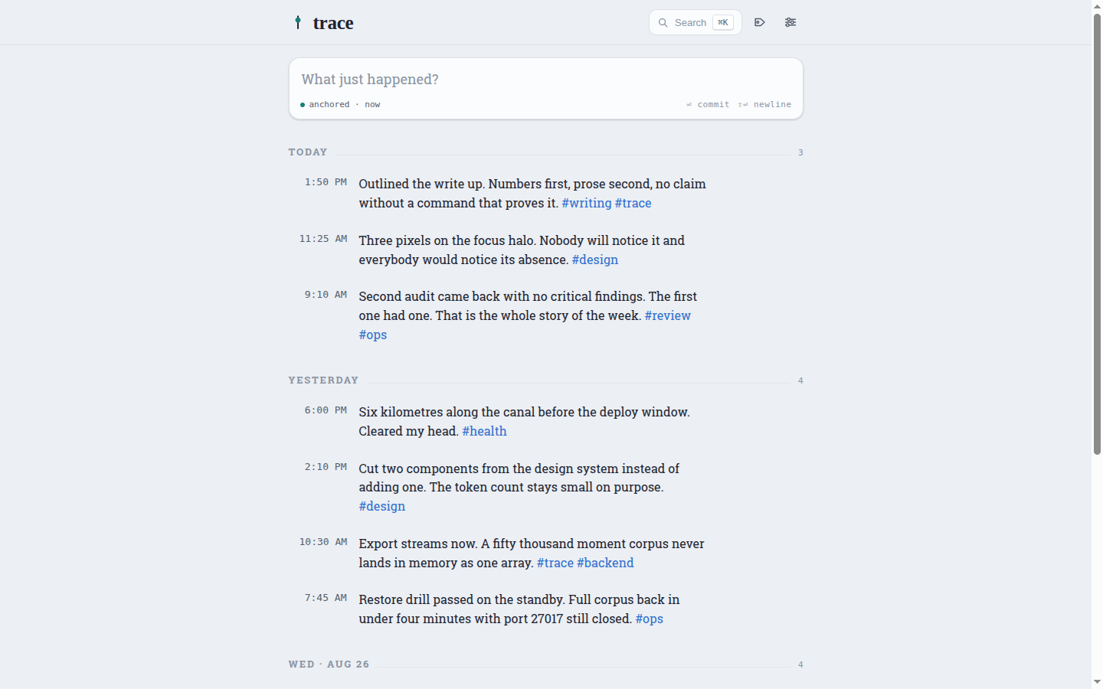Click the entry starting "Outlined the write up"
This screenshot has height=689, width=1103.
tap(532, 194)
